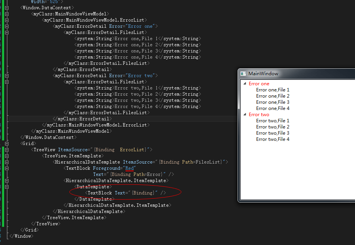The height and width of the screenshot is (245, 355).
Task: Collapse the DataTemplate code region
Action: click(x=7, y=186)
